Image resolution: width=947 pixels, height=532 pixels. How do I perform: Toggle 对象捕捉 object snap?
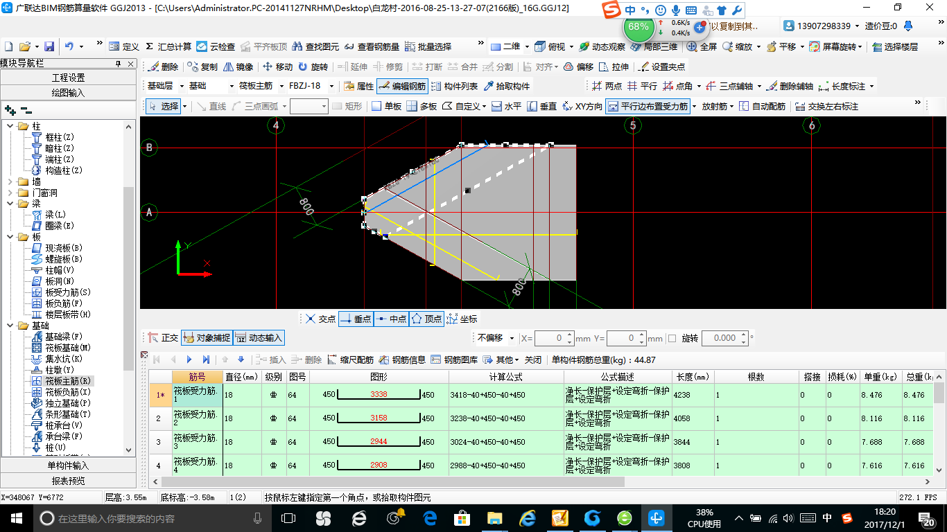206,338
